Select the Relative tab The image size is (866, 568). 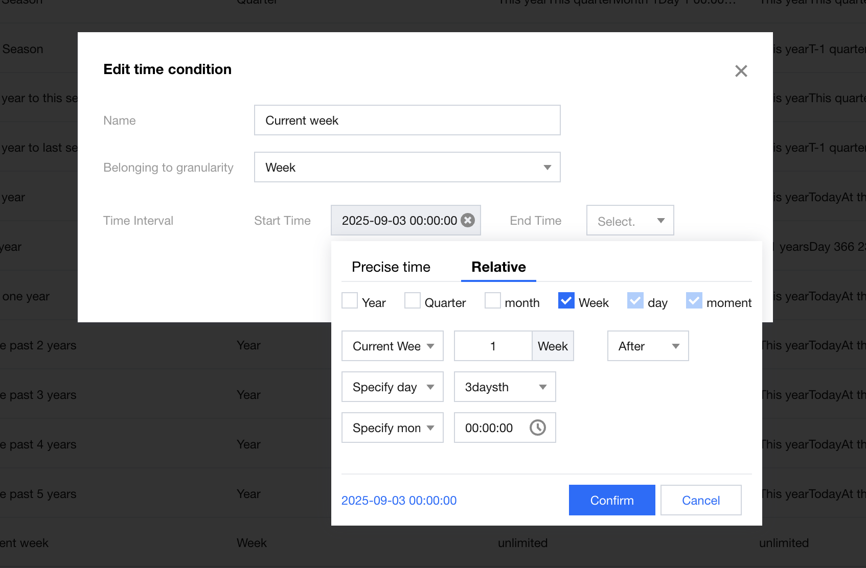(x=498, y=267)
